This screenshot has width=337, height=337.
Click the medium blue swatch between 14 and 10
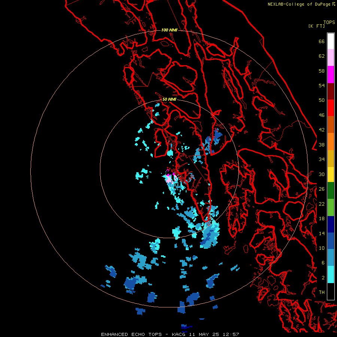[331, 241]
